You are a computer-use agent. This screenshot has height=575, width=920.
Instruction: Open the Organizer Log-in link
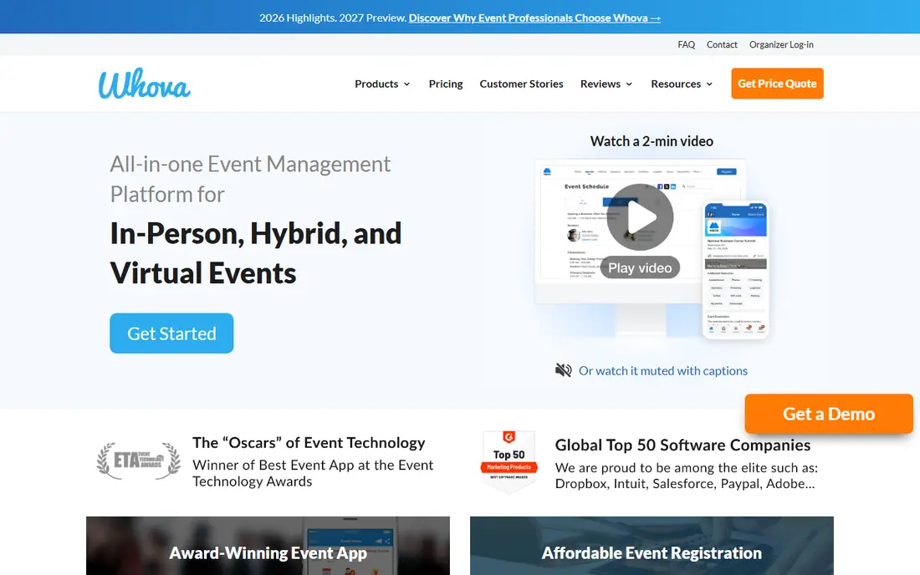(x=781, y=44)
